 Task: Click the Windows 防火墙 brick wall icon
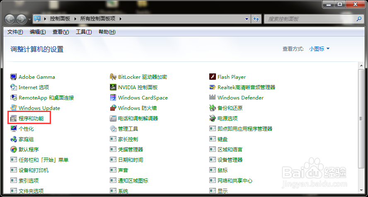click(113, 108)
